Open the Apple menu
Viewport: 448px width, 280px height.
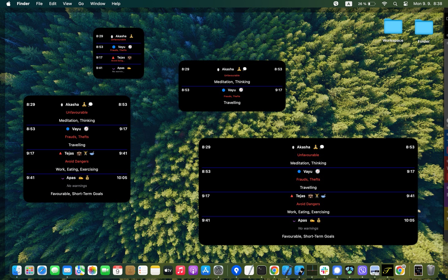click(x=8, y=4)
